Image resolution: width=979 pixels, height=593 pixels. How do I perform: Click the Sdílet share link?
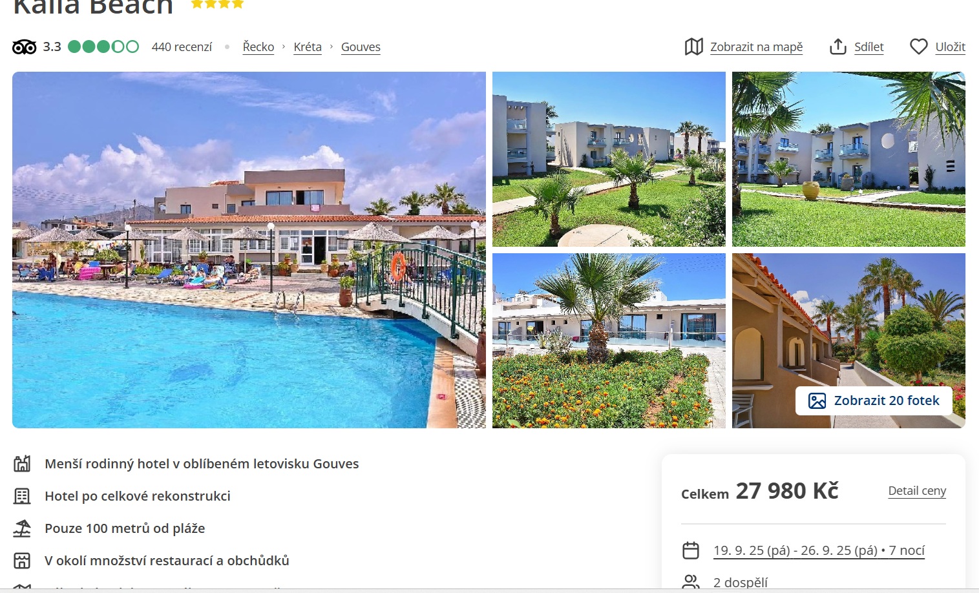click(x=868, y=47)
